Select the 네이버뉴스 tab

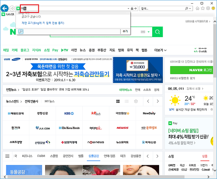tap(125, 90)
